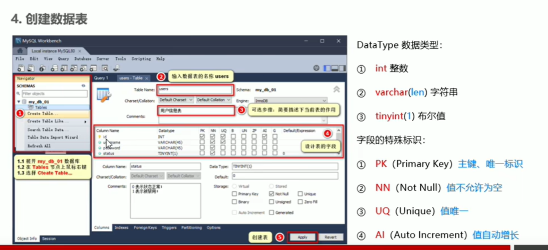Close the Local instance MySQL80 tab
548x250 pixels.
coord(80,51)
